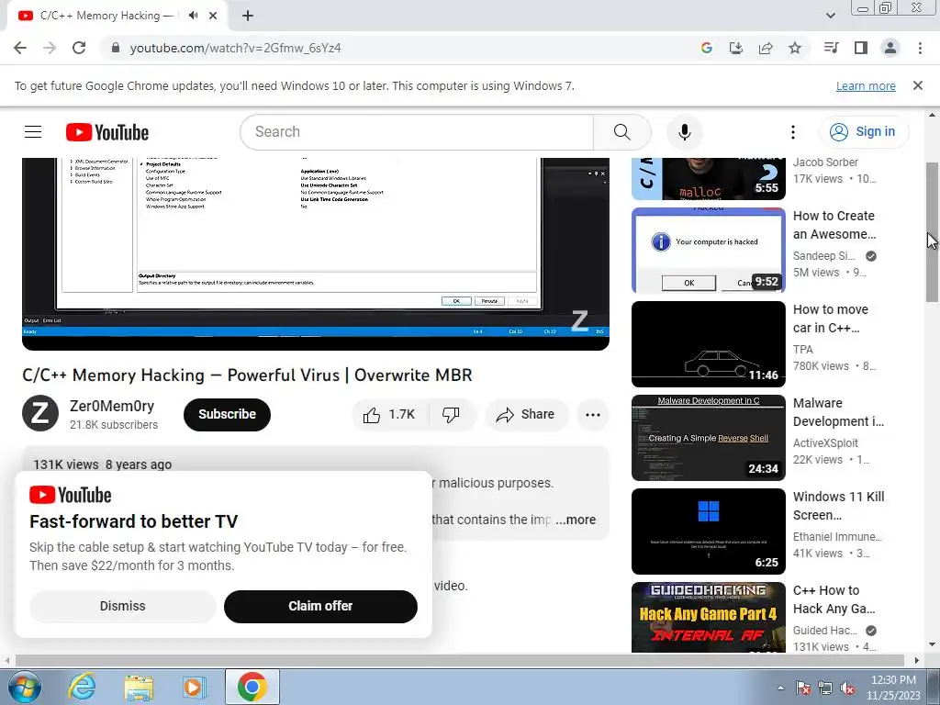This screenshot has height=705, width=940.
Task: Claim the YouTube TV offer
Action: (320, 606)
